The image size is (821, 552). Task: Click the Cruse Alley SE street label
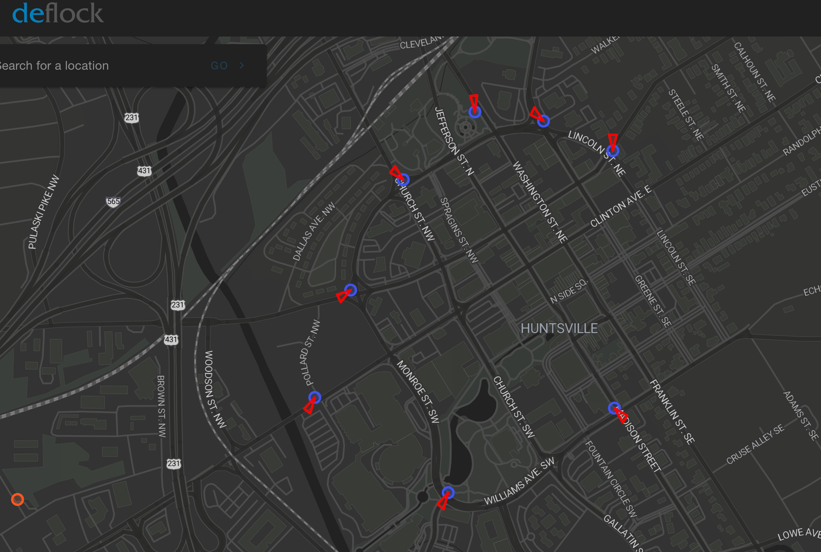pos(755,444)
